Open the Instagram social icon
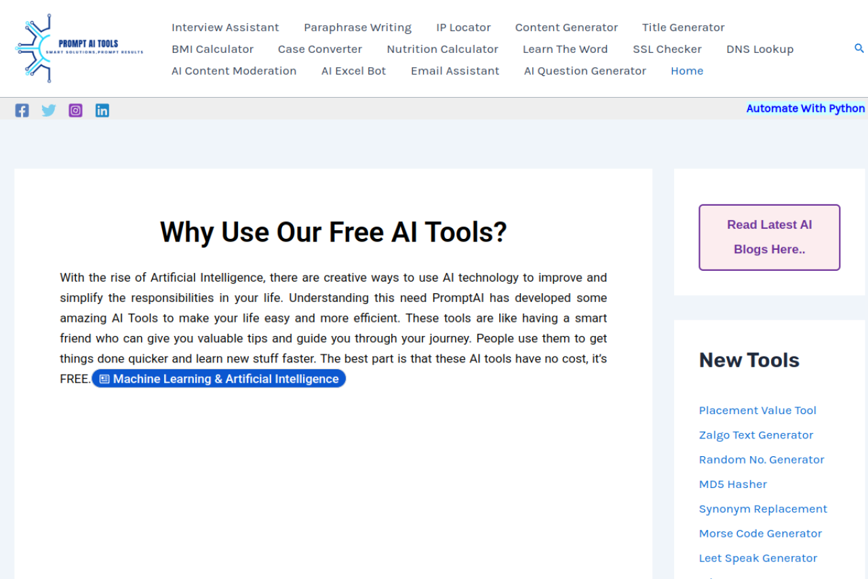868x579 pixels. pyautogui.click(x=75, y=111)
